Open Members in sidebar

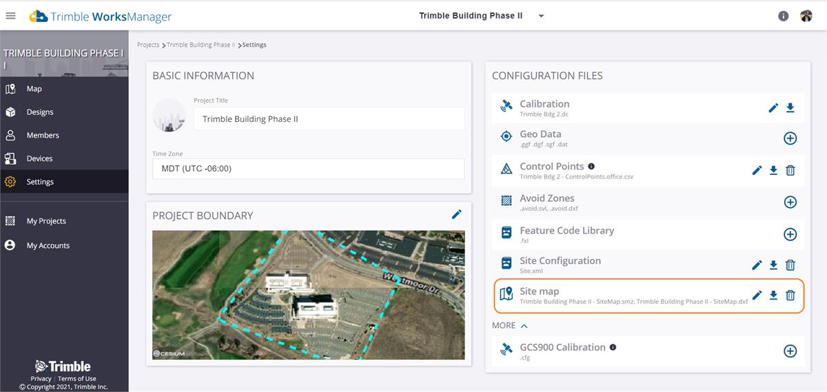click(64, 136)
